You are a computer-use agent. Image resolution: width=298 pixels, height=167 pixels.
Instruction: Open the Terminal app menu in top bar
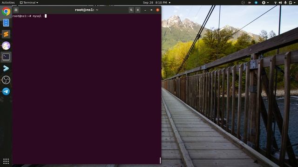click(29, 2)
